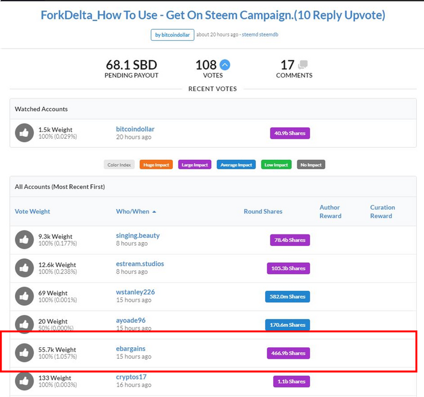Click the green Low Impact color label

pos(276,165)
